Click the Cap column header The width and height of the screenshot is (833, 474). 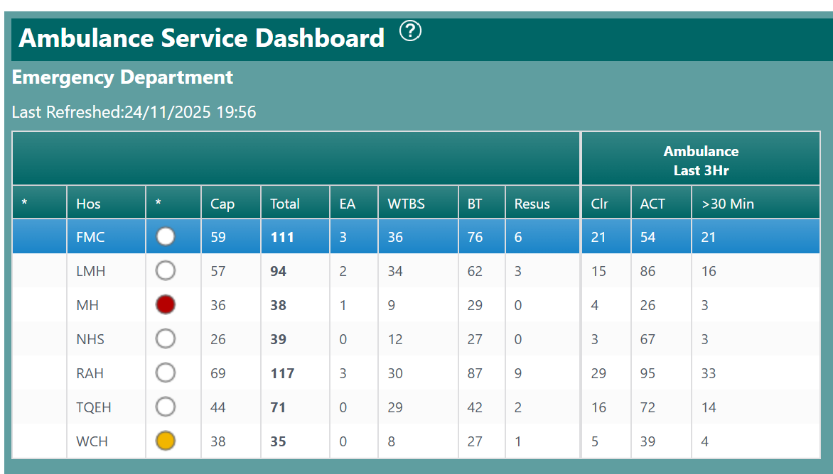[222, 204]
